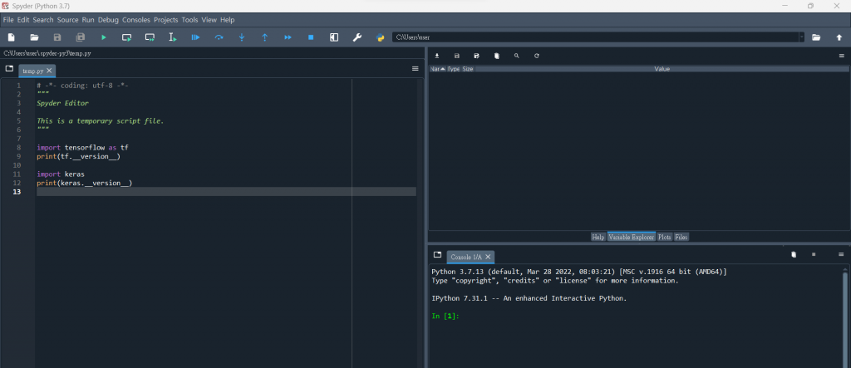Click the working directory path field

pyautogui.click(x=595, y=37)
